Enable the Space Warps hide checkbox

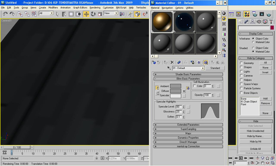(x=241, y=84)
